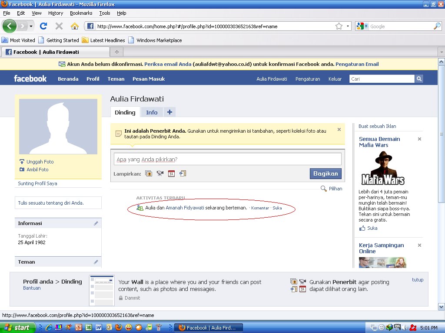The width and height of the screenshot is (445, 333).
Task: Close the Mafia Wars ad
Action: coord(419,139)
